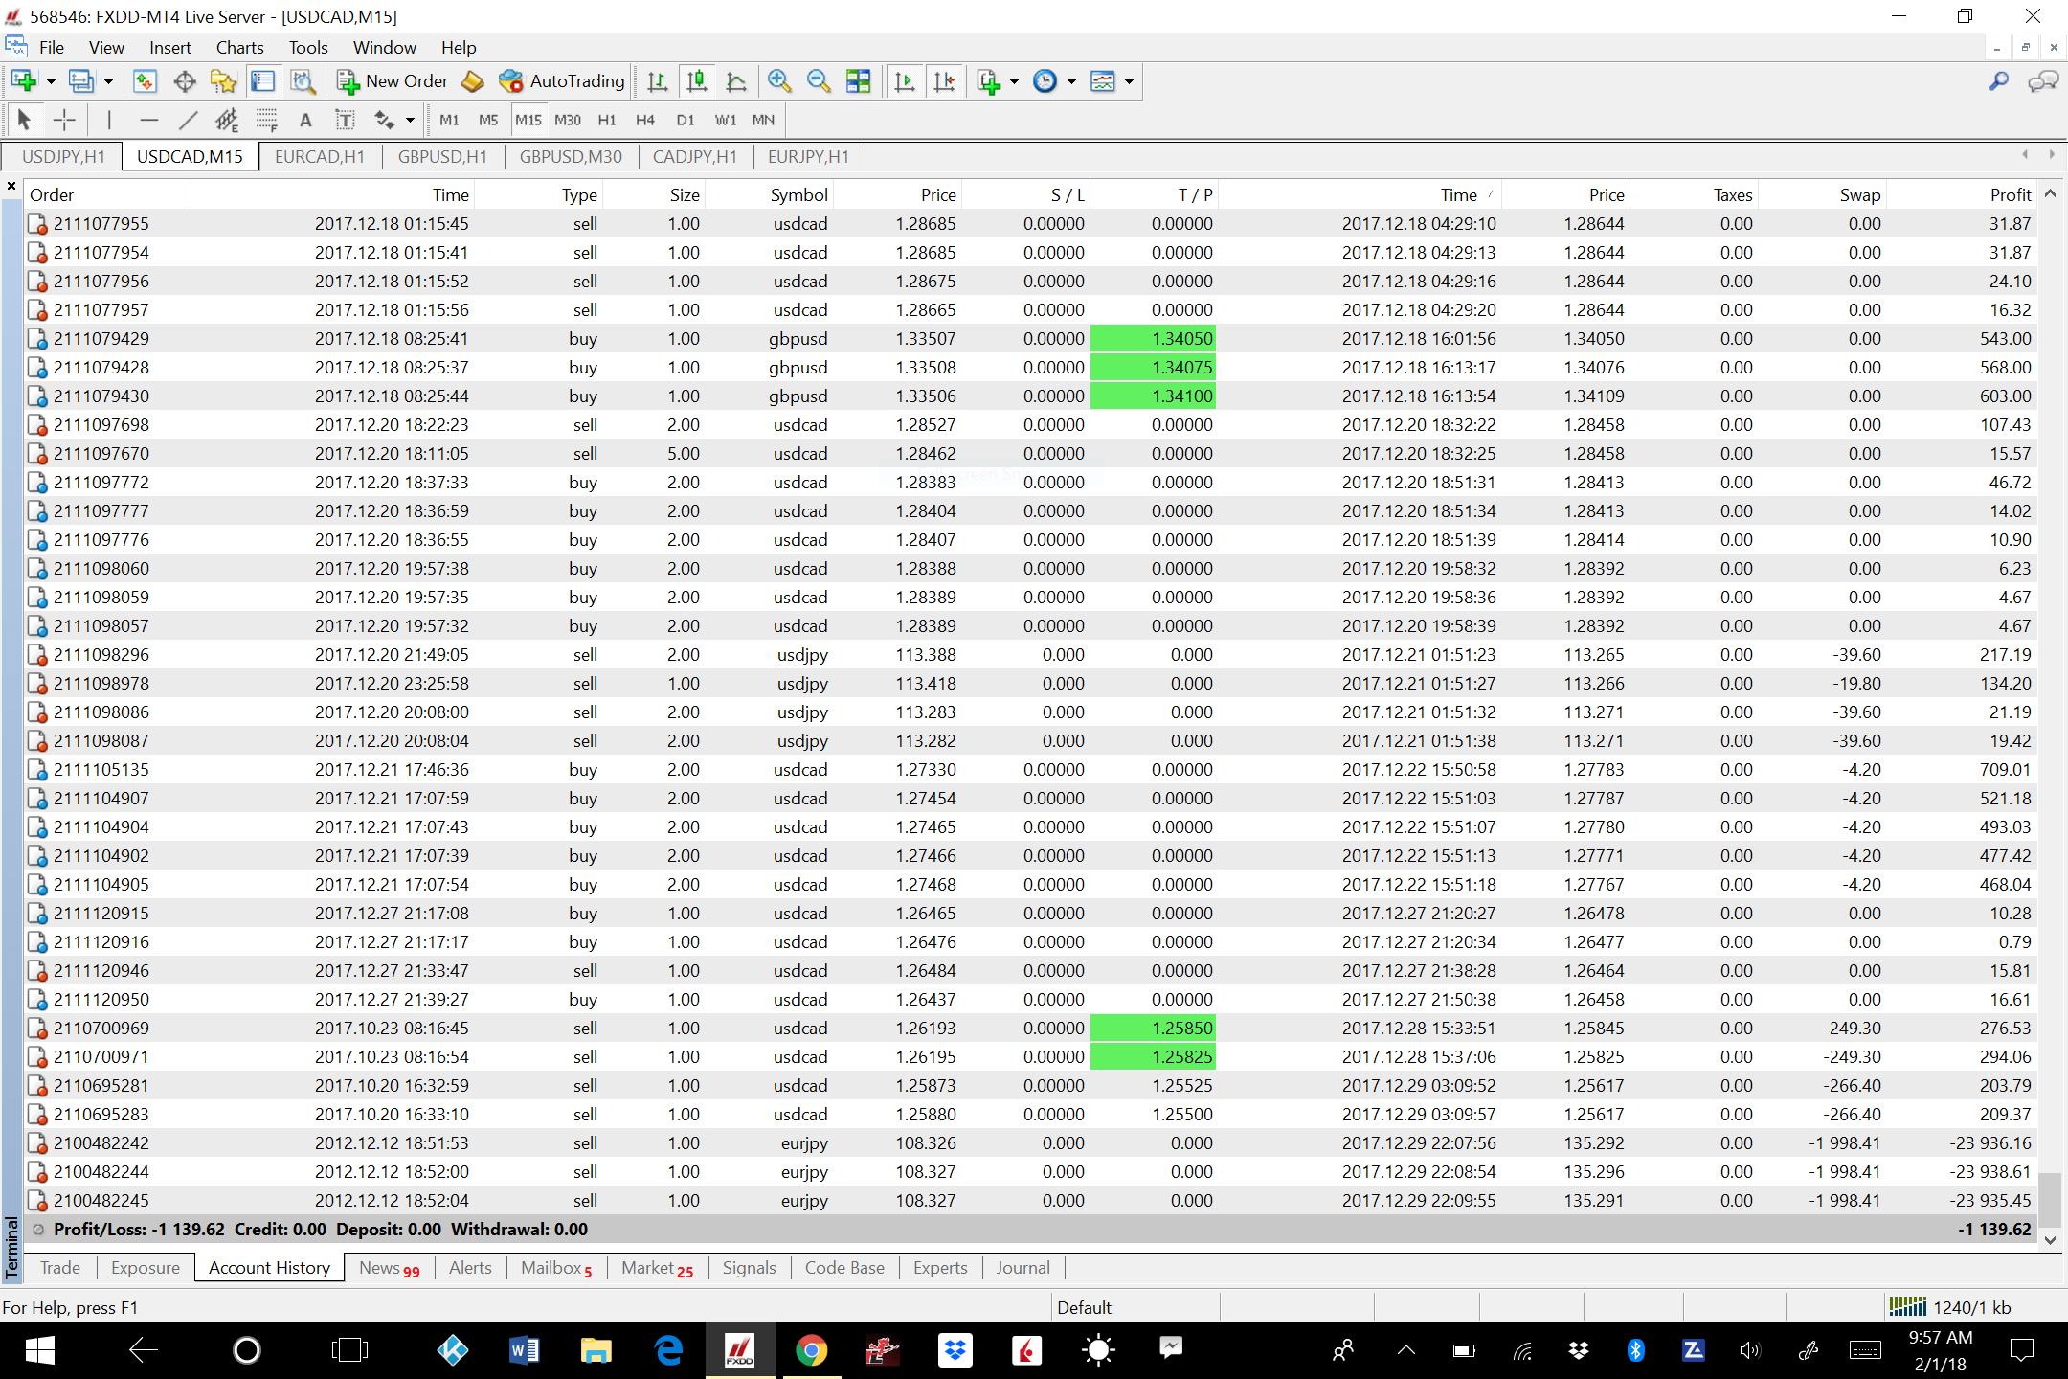Expand the arrows objects dropdown
Screen dimensions: 2068x1379
411,120
